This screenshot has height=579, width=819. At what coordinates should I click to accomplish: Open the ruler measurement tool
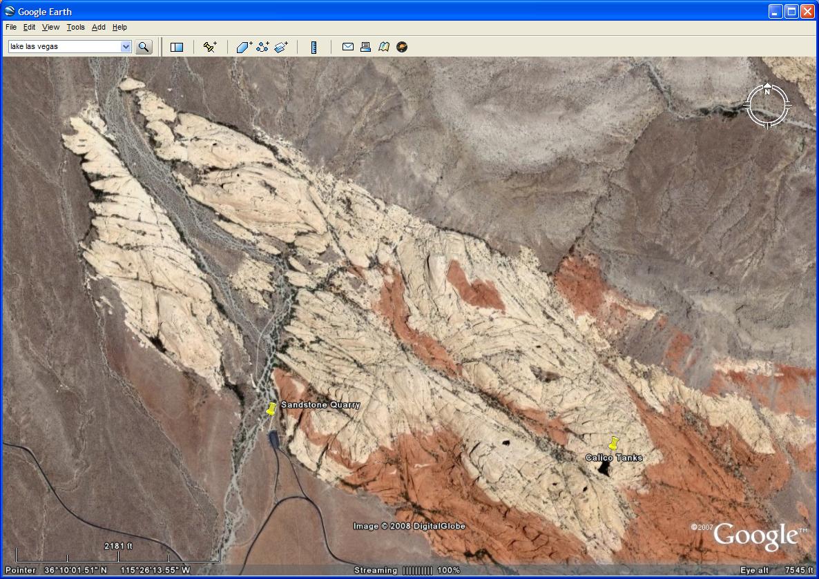[x=314, y=47]
